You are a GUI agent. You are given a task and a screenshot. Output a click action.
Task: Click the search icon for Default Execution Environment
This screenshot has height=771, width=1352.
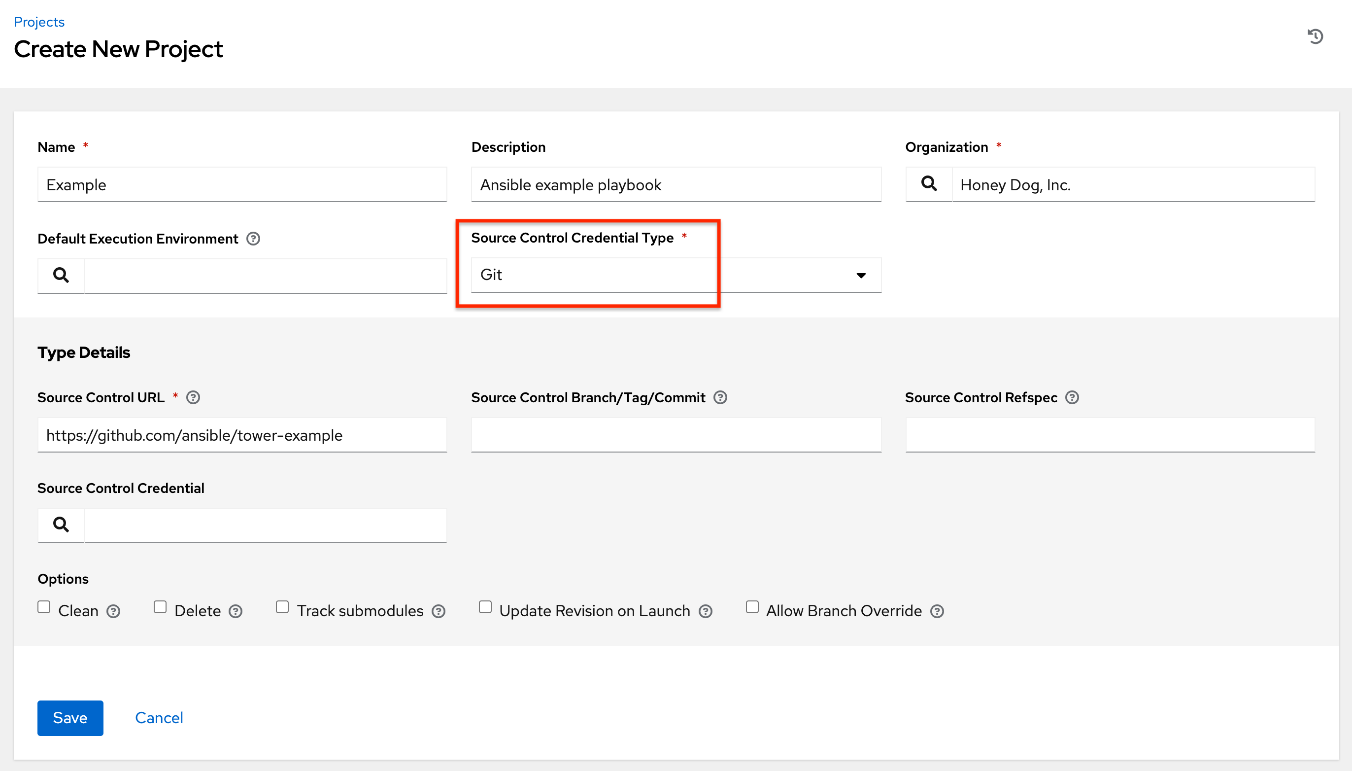[x=60, y=275]
